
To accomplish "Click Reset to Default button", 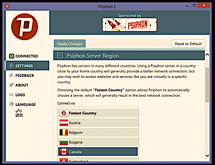I will tap(188, 43).
